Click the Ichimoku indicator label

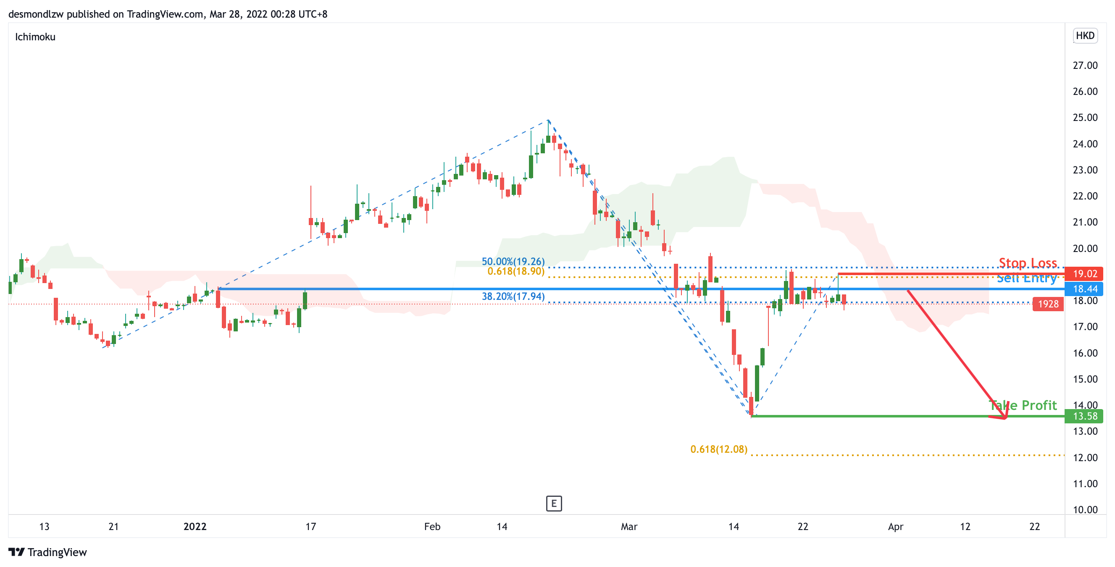[x=35, y=37]
